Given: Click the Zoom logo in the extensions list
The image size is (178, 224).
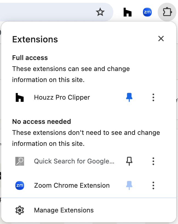Looking at the screenshot, I should [x=20, y=185].
